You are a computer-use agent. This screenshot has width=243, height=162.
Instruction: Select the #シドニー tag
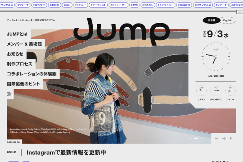[81, 5]
